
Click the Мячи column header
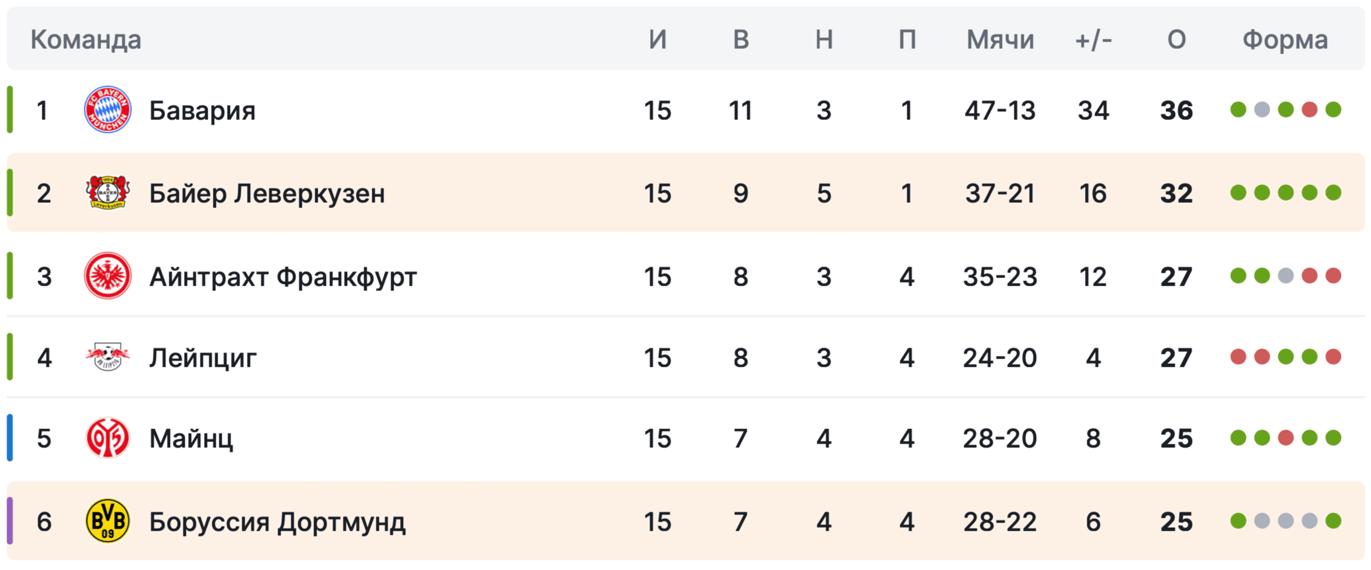coord(1000,40)
